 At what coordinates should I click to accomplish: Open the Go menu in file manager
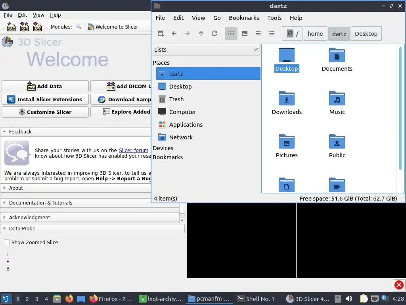(217, 17)
